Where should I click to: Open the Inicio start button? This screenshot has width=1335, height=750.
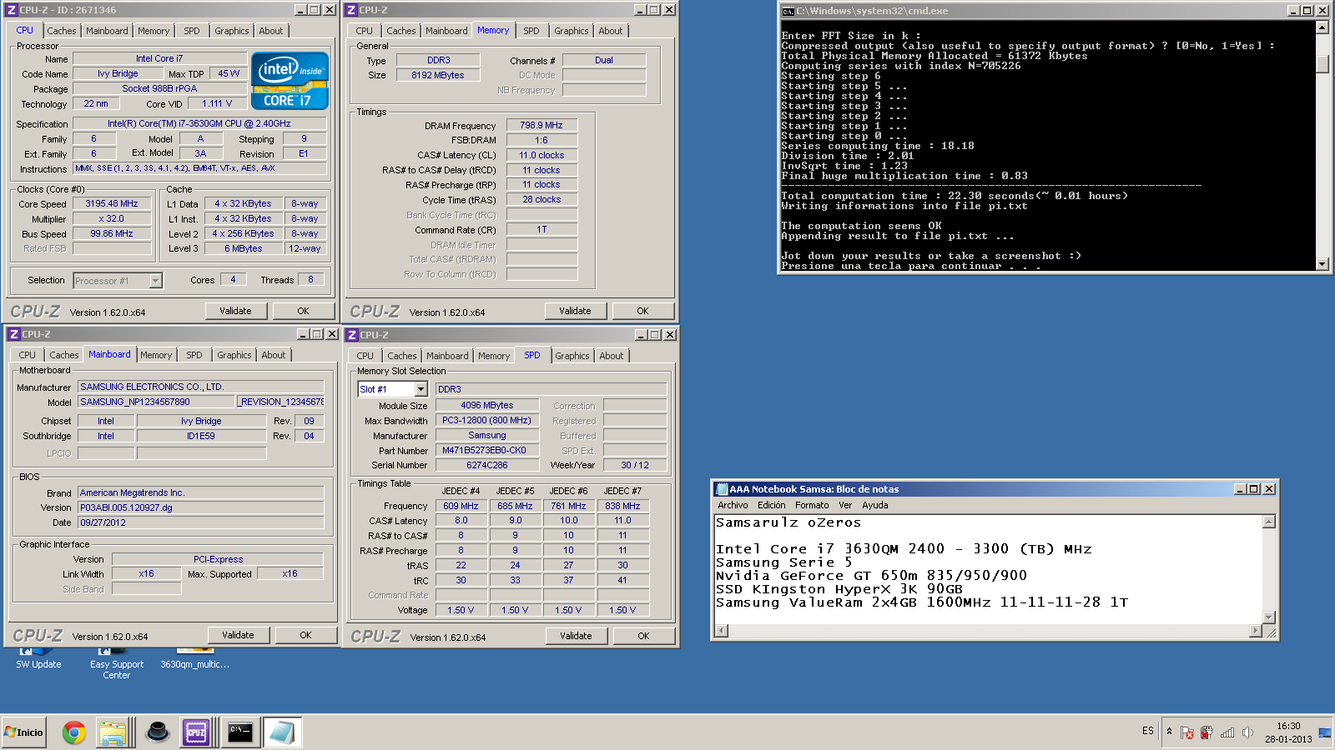point(23,732)
